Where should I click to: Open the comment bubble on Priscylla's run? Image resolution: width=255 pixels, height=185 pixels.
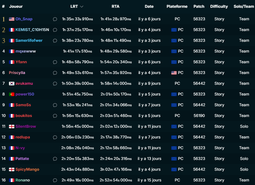coord(55,73)
